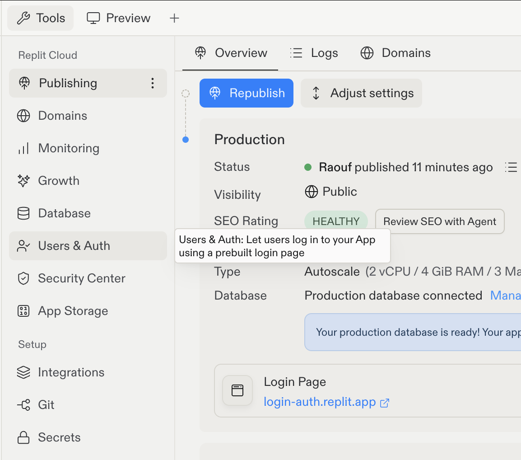Click the stacked layers Integrations icon
Viewport: 521px width, 460px height.
click(23, 372)
